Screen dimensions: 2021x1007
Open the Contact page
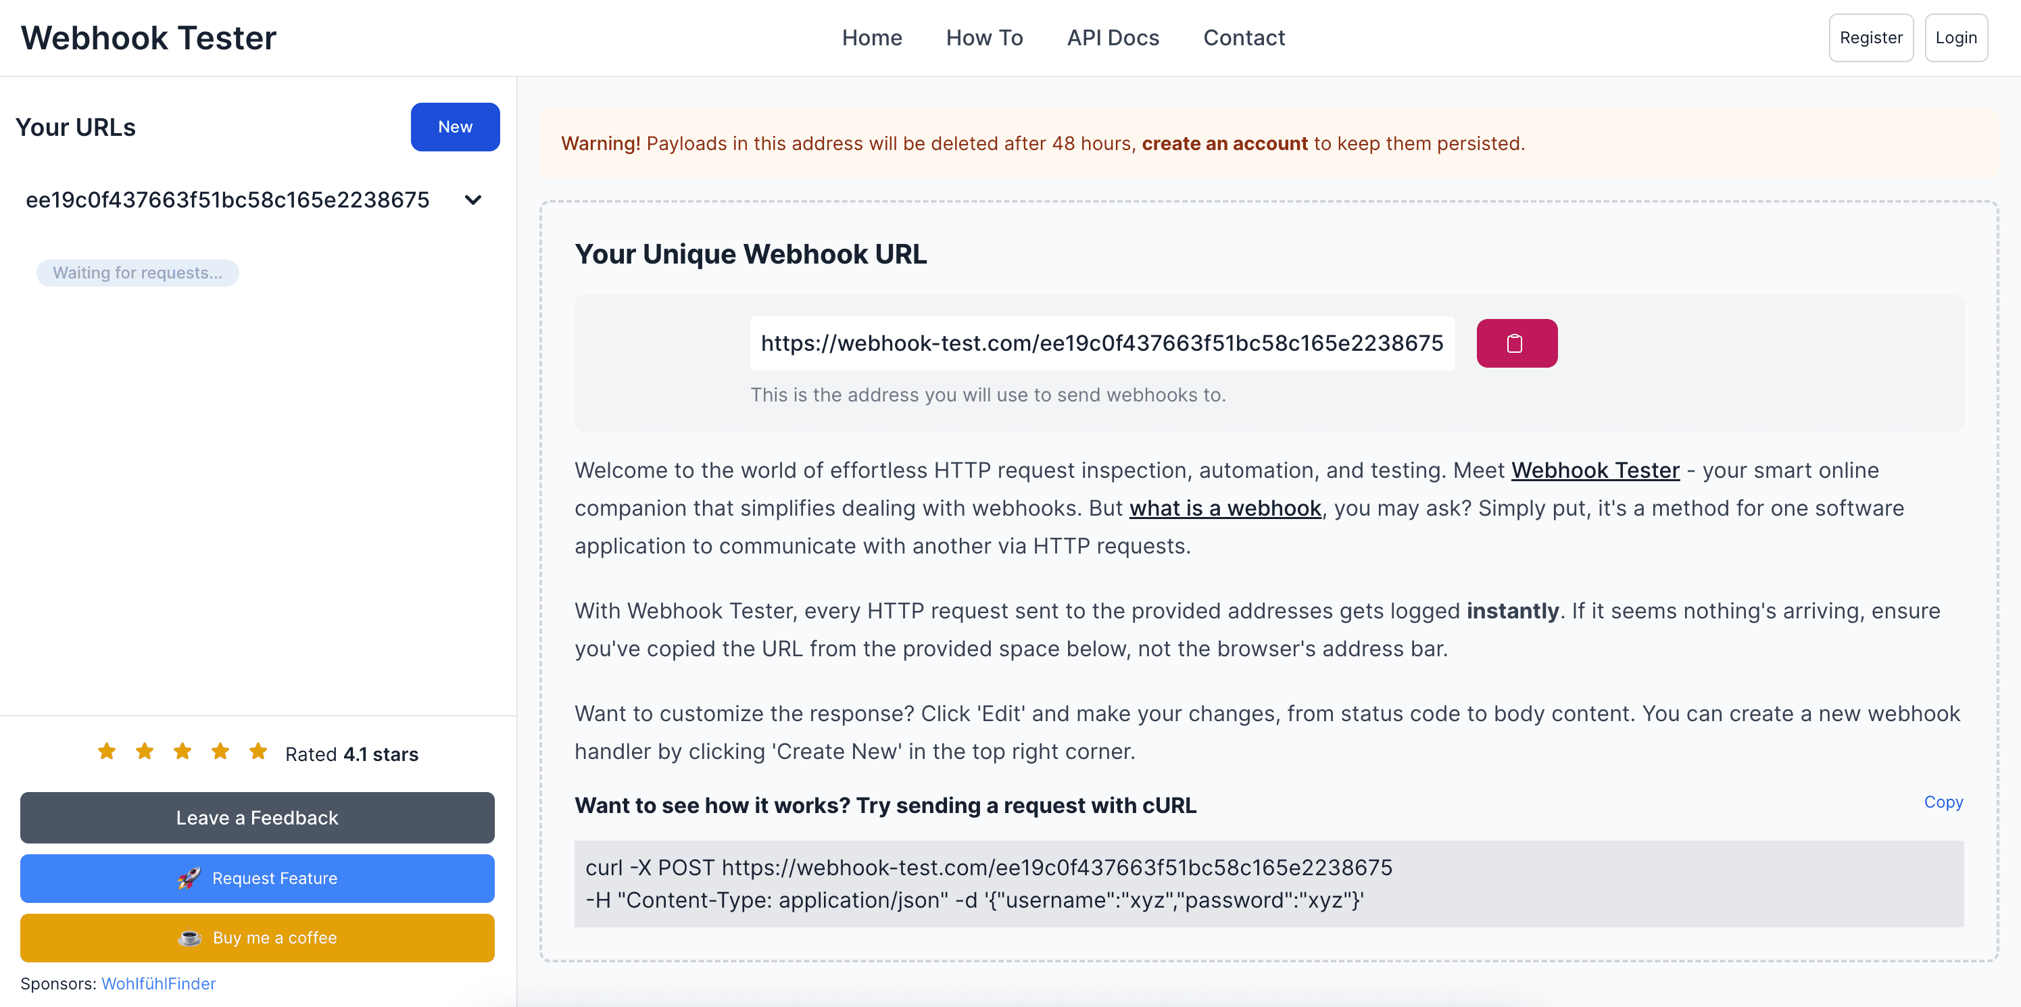coord(1244,37)
